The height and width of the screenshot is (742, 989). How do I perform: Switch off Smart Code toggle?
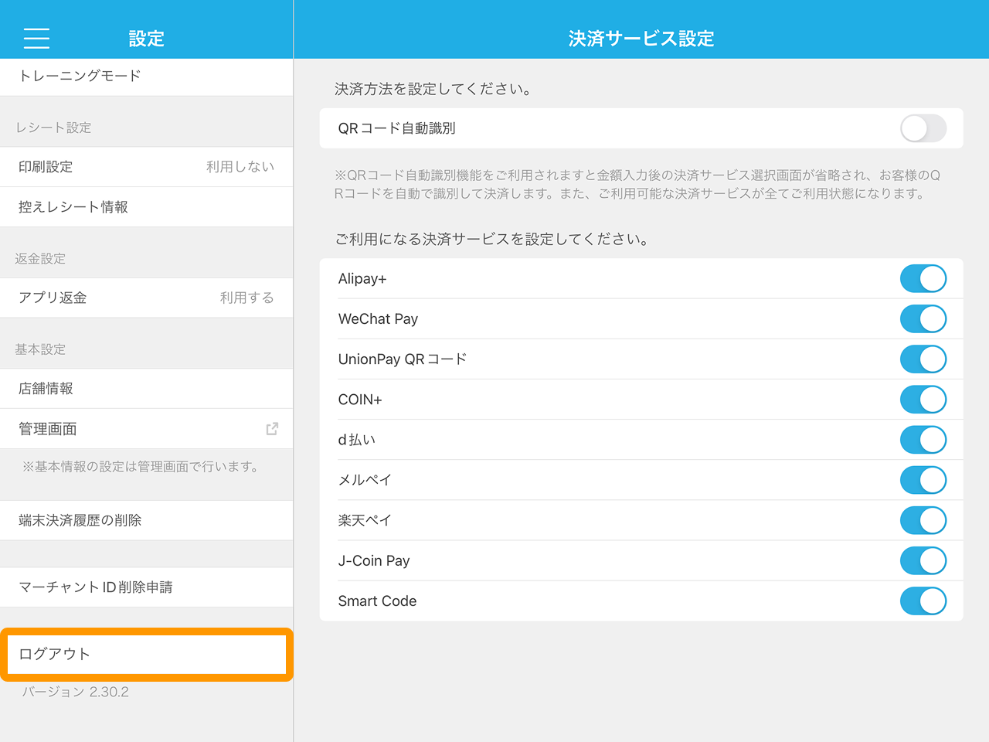[923, 601]
